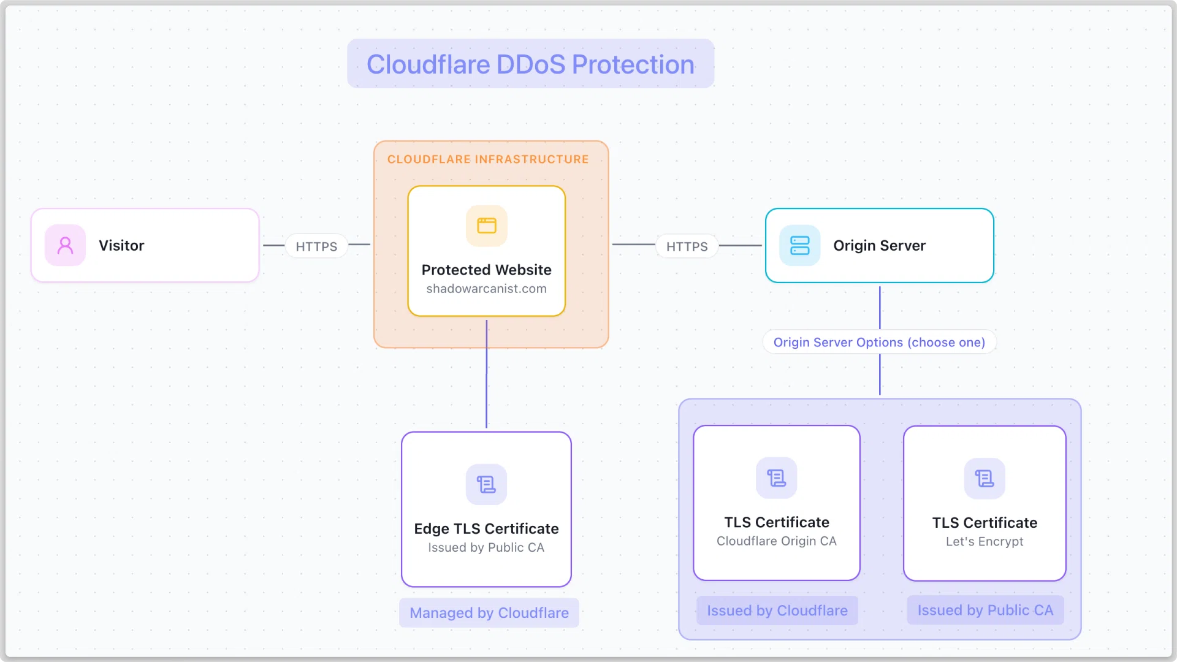Viewport: 1177px width, 662px height.
Task: Click the Issued by Public CA subtitle in Edge certificate card
Action: coord(486,547)
